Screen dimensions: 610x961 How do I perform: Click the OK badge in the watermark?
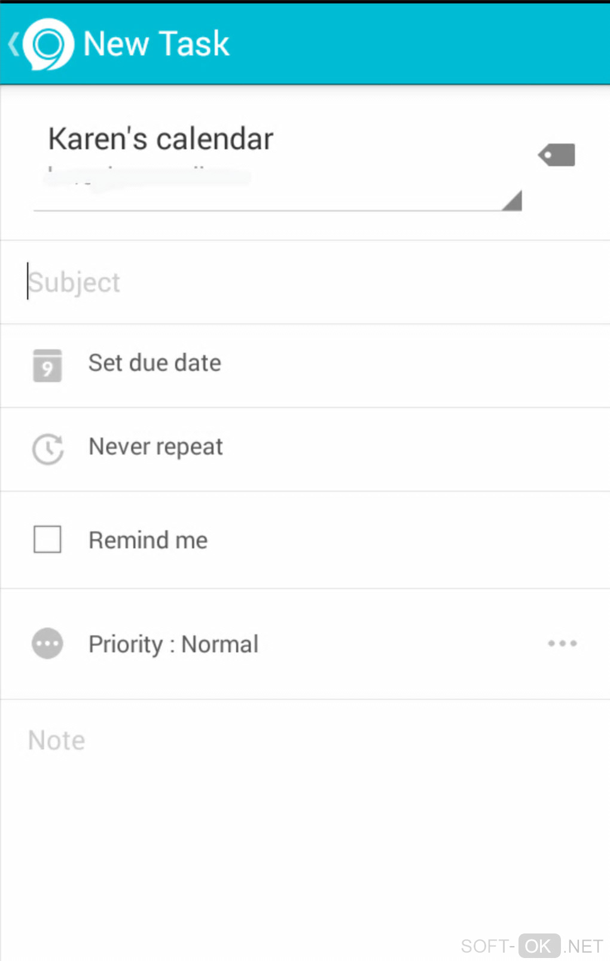pyautogui.click(x=539, y=946)
